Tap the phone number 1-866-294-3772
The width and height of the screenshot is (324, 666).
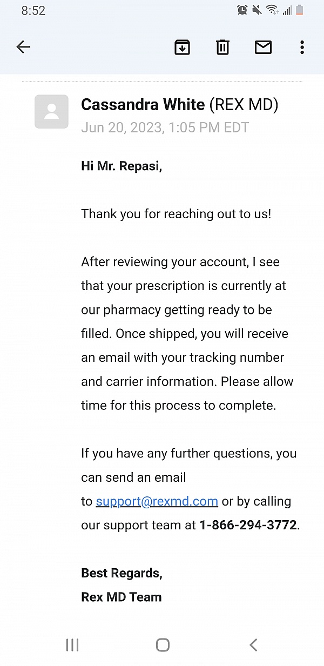[x=248, y=525]
